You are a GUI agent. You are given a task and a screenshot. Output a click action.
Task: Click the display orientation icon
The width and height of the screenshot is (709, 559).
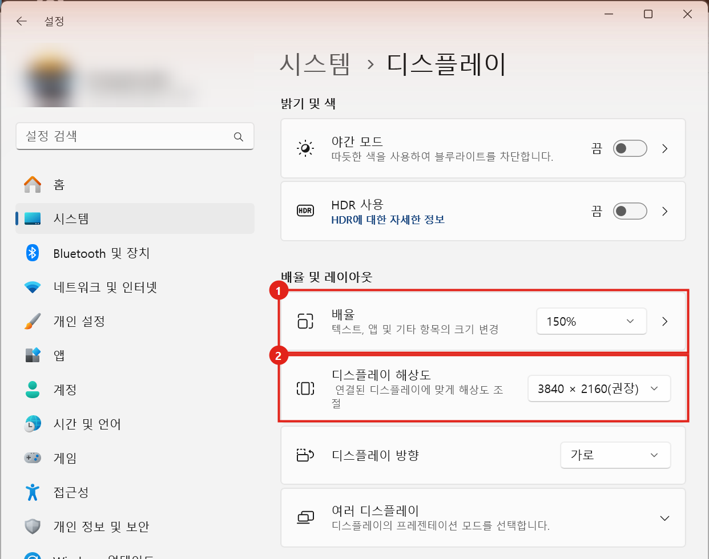pyautogui.click(x=305, y=455)
